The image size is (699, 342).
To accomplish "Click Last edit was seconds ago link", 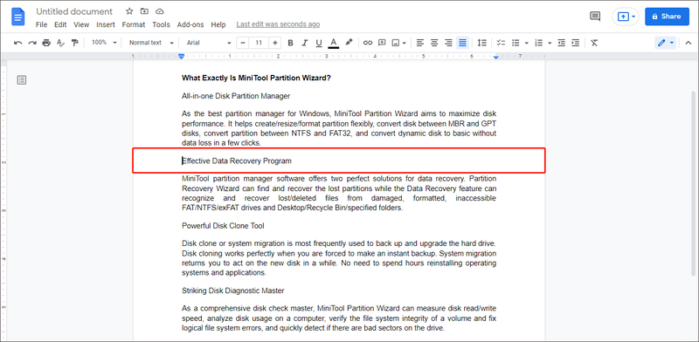I will [278, 25].
